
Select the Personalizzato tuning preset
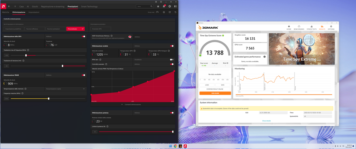(x=75, y=29)
